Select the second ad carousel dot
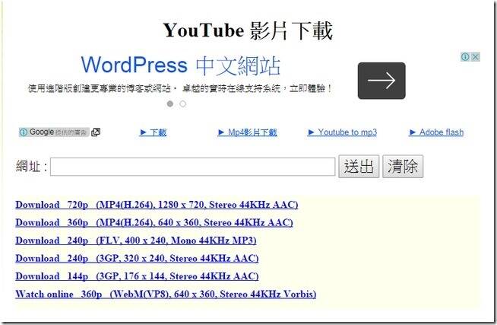497x325 pixels. pyautogui.click(x=183, y=104)
